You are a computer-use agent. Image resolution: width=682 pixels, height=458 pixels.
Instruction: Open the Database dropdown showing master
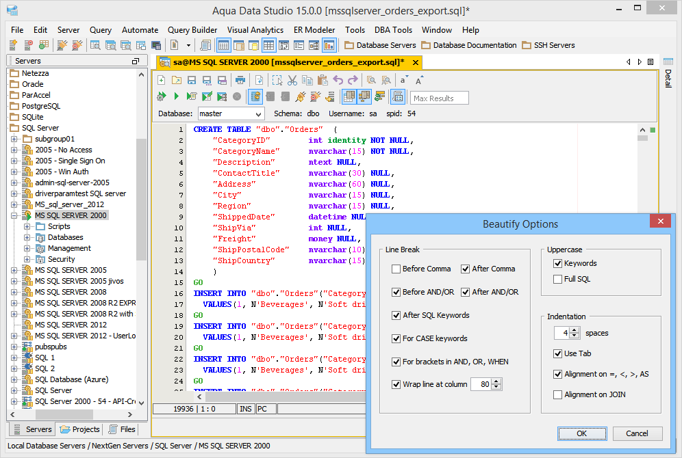[231, 114]
